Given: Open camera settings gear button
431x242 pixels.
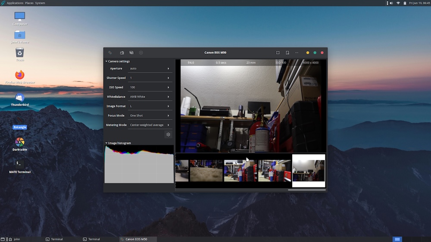Looking at the screenshot, I should point(168,135).
